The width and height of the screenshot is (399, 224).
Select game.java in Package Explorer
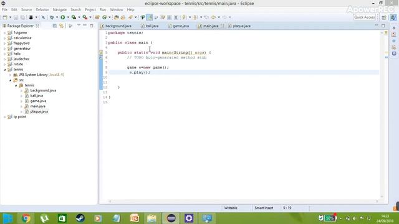(x=38, y=101)
